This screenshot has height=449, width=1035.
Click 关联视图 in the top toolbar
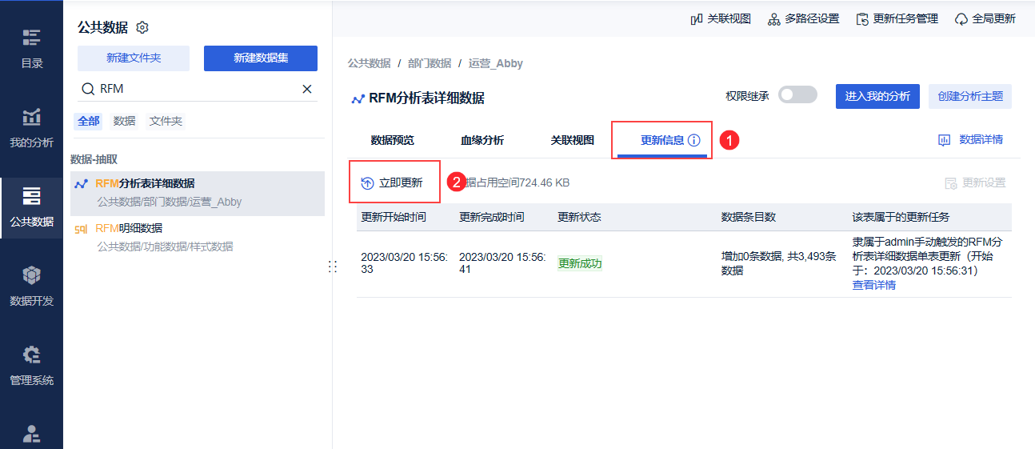tap(720, 18)
